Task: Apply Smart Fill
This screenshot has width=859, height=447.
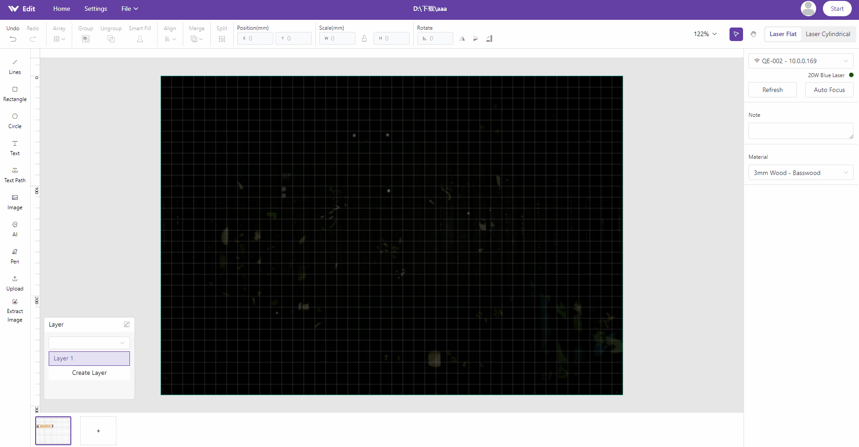Action: [140, 34]
